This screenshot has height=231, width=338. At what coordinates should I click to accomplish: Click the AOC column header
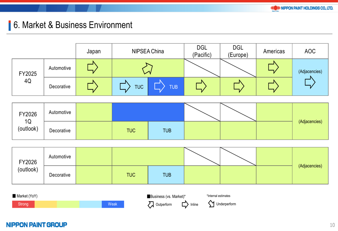coord(310,51)
